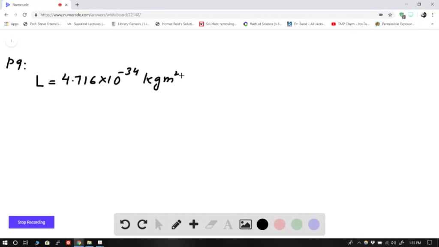Open Dropbox tray icon
Image resolution: width=439 pixels, height=247 pixels.
(373, 243)
